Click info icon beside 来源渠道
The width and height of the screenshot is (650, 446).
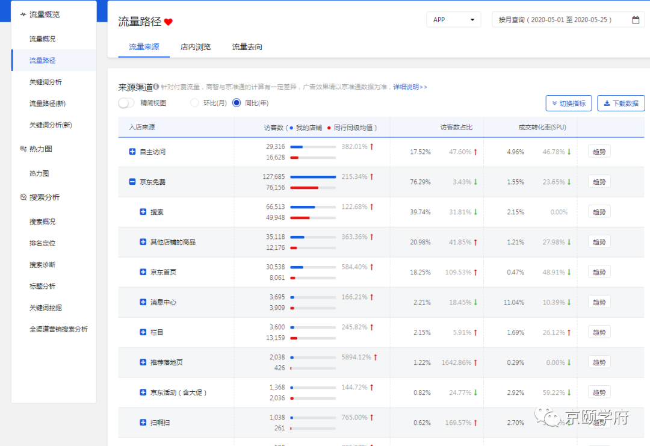coord(156,87)
